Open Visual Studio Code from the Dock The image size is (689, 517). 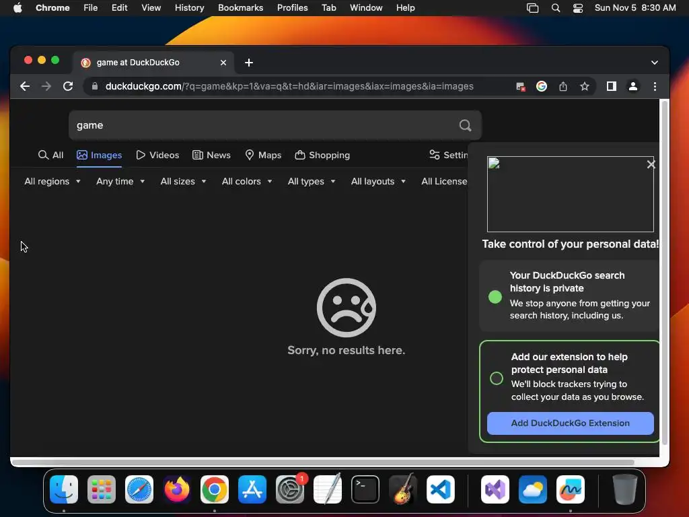coord(441,489)
